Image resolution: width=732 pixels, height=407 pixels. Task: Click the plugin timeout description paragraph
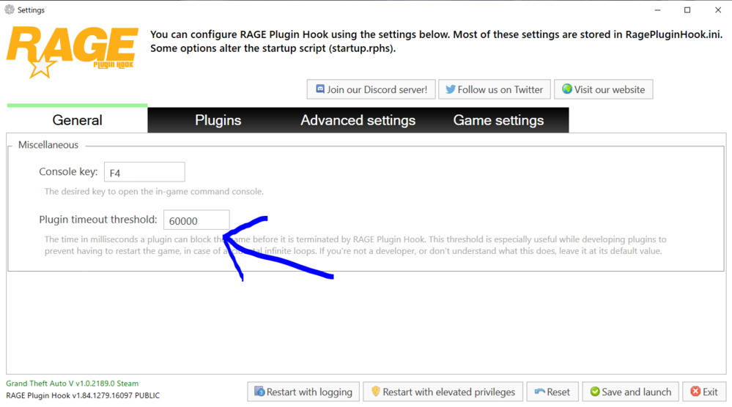coord(355,245)
